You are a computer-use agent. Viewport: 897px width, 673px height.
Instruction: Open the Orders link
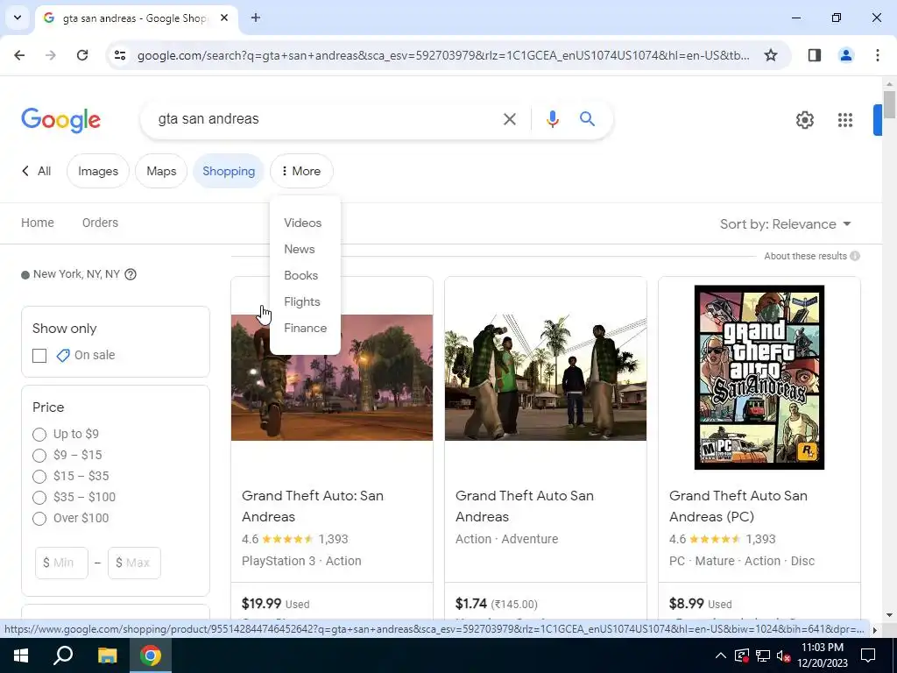pyautogui.click(x=100, y=223)
